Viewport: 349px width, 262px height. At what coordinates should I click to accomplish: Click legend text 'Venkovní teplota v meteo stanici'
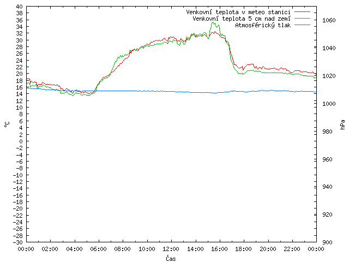pyautogui.click(x=238, y=12)
